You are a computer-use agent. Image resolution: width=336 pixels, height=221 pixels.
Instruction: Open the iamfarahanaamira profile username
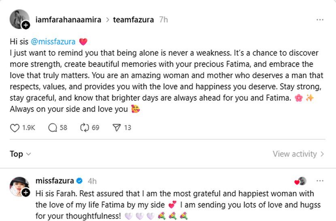(68, 19)
